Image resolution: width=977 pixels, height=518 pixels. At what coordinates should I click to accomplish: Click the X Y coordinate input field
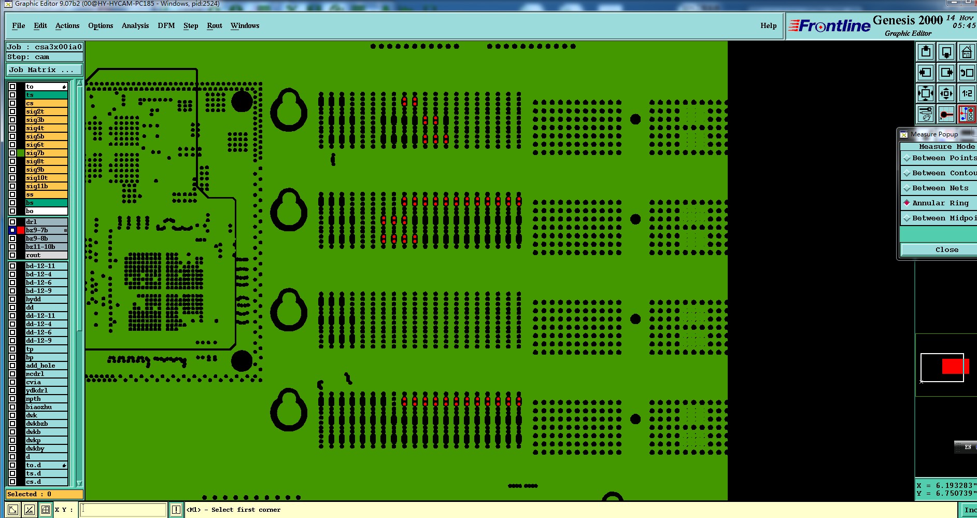(123, 510)
